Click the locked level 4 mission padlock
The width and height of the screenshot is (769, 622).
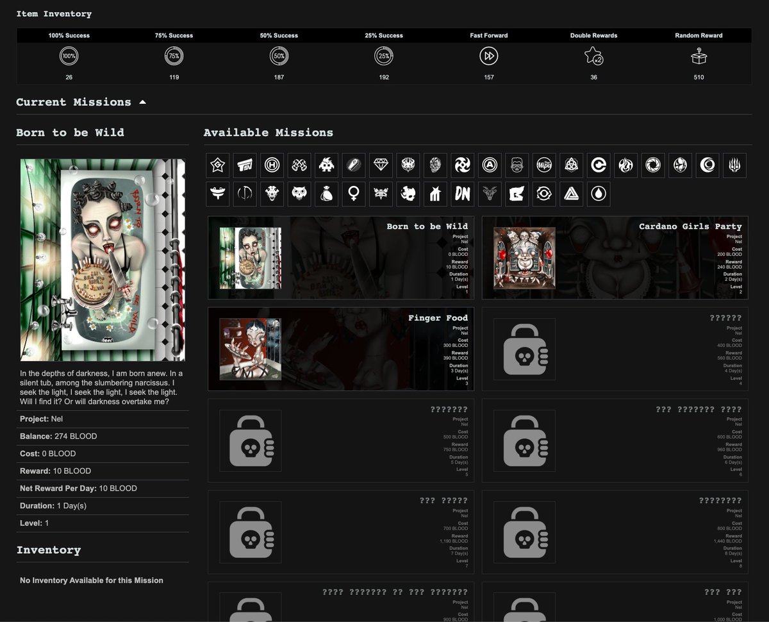point(525,349)
